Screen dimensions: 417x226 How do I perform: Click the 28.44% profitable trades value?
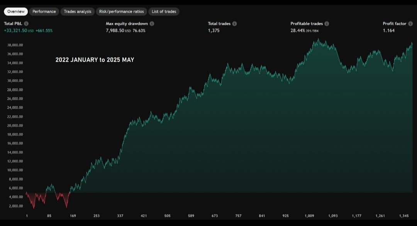tap(298, 30)
